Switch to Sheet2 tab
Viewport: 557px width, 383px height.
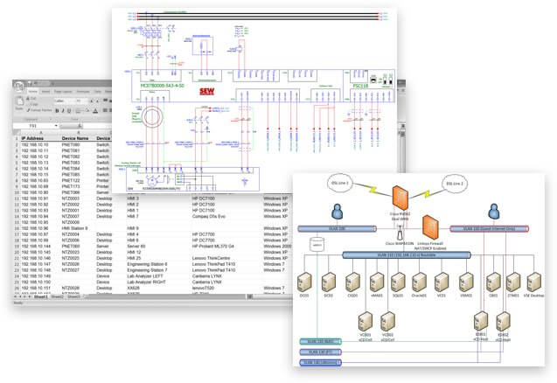pyautogui.click(x=57, y=296)
